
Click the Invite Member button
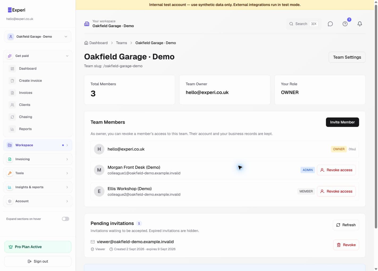click(342, 122)
